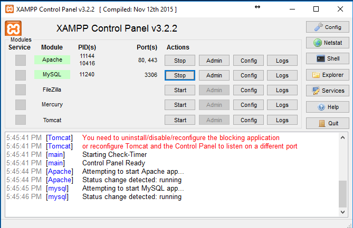Stop the Apache module
Viewport: 353px width, 228px height.
coord(180,61)
